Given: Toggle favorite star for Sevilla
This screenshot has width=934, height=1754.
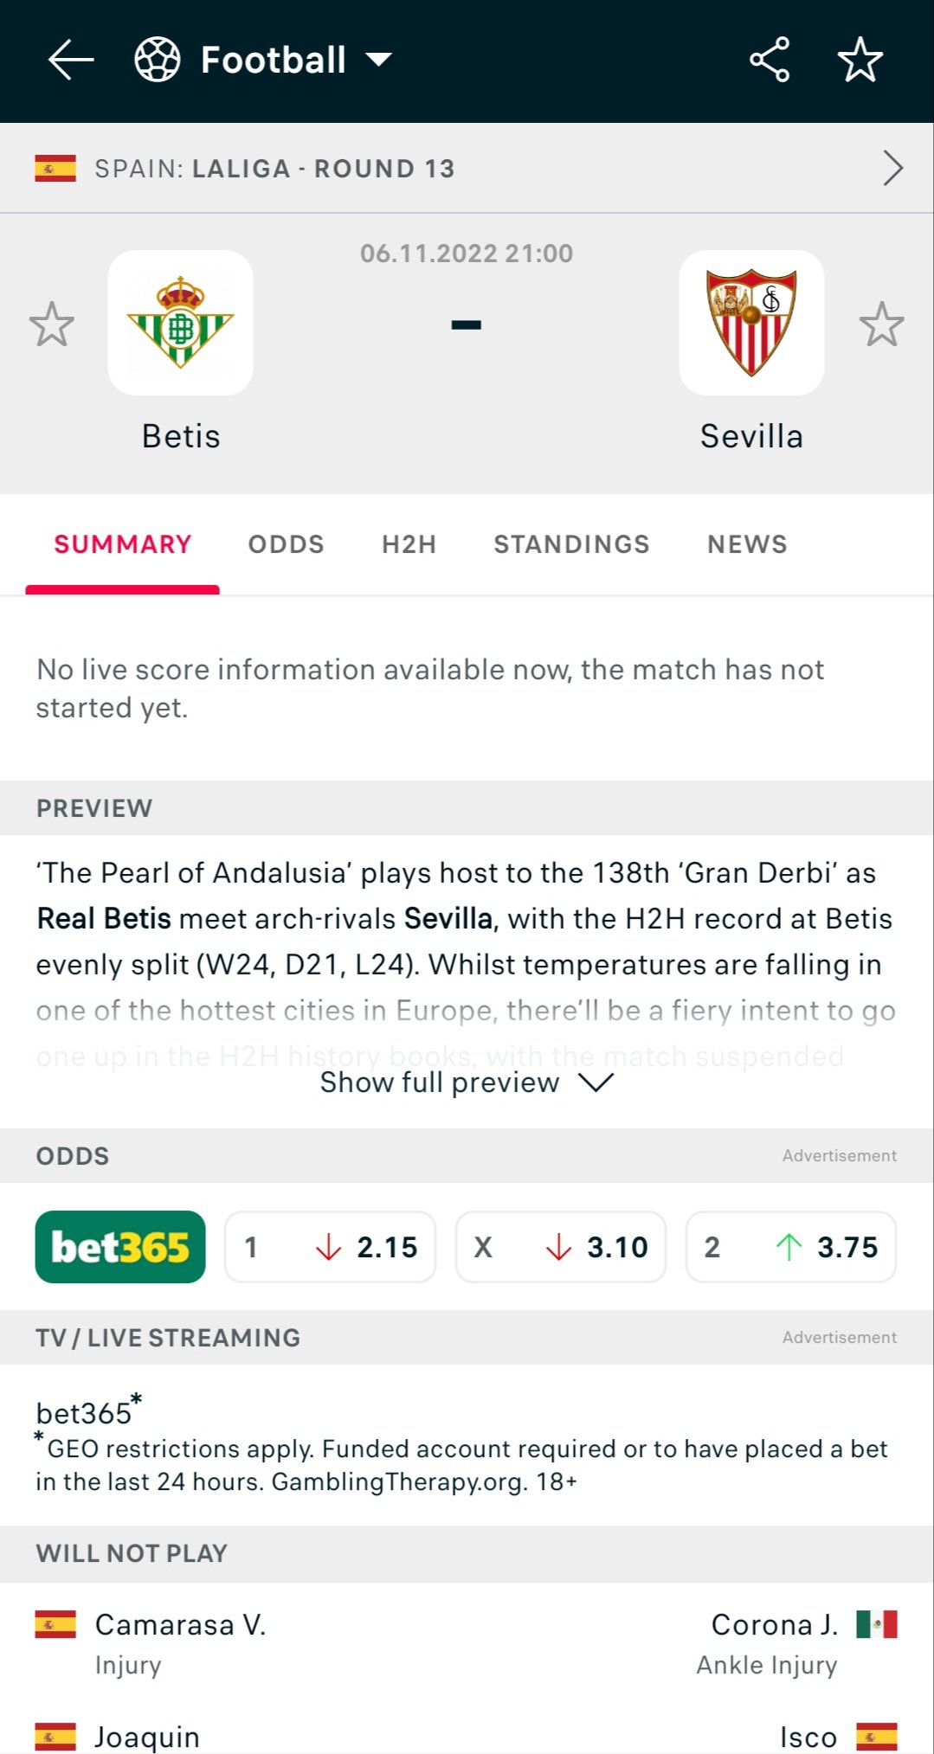Looking at the screenshot, I should [x=882, y=324].
